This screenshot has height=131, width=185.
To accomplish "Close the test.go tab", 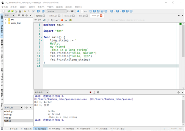I will tap(101, 16).
